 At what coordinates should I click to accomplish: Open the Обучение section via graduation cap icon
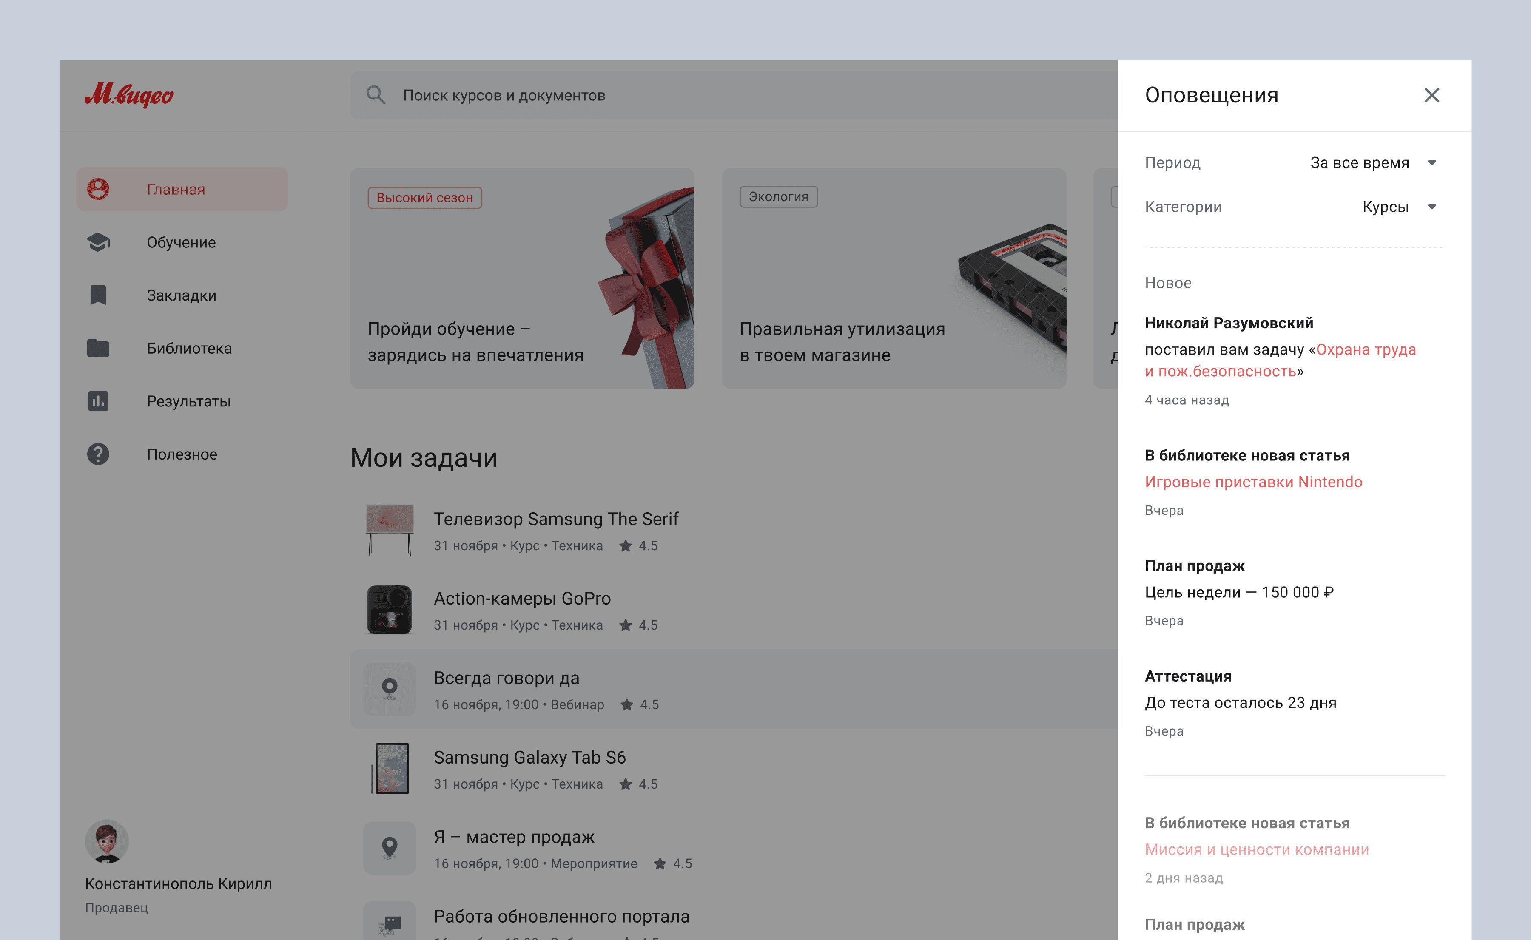point(98,242)
